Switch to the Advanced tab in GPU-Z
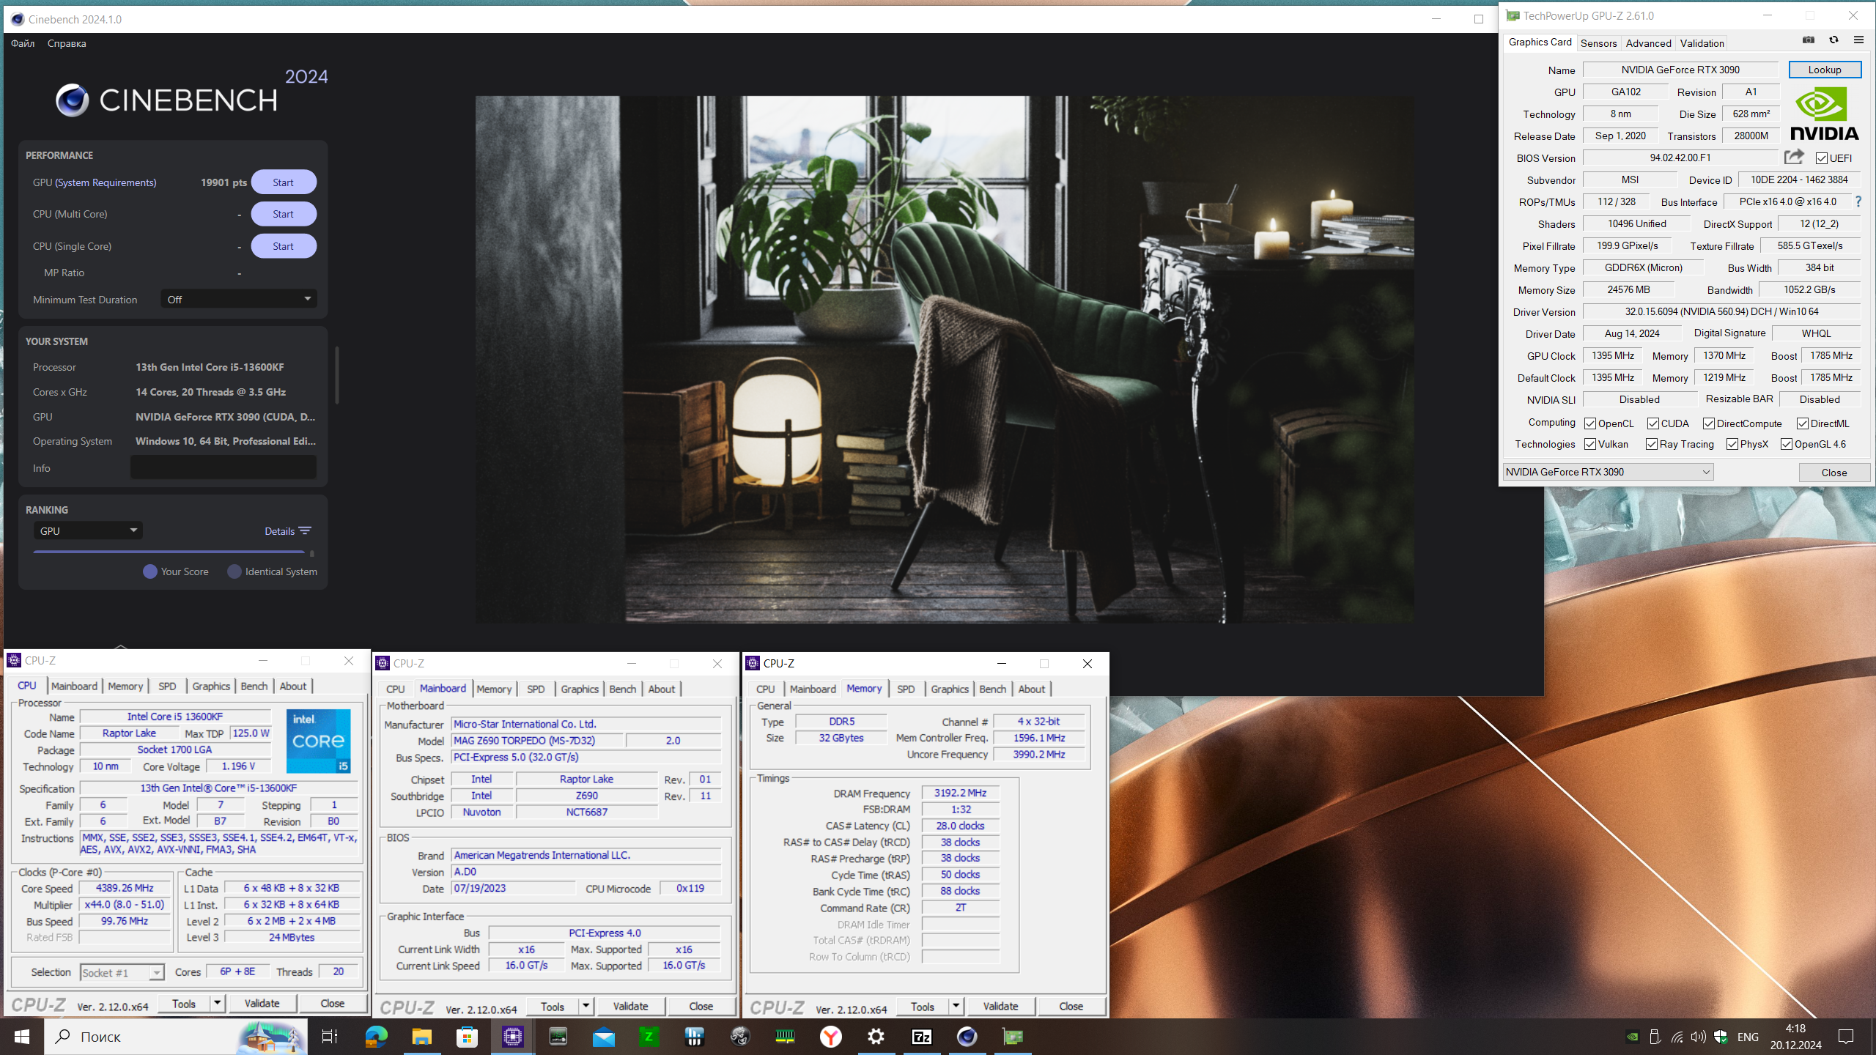The width and height of the screenshot is (1876, 1055). pos(1648,42)
